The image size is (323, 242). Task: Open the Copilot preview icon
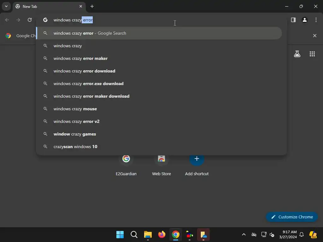pos(313,234)
